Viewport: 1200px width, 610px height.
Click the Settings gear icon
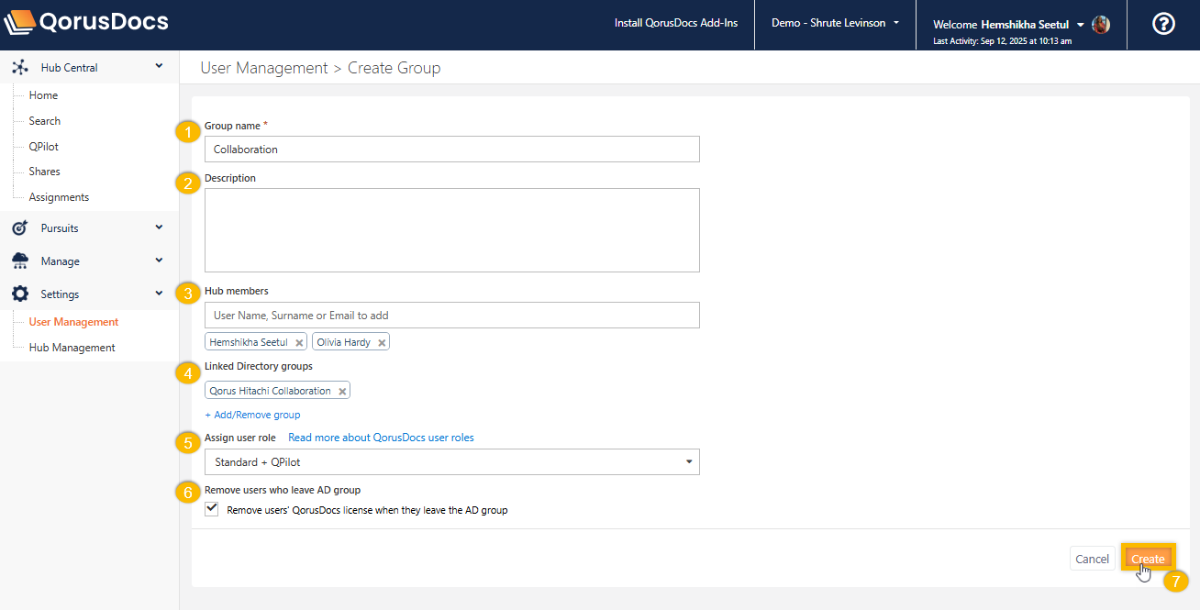(20, 294)
